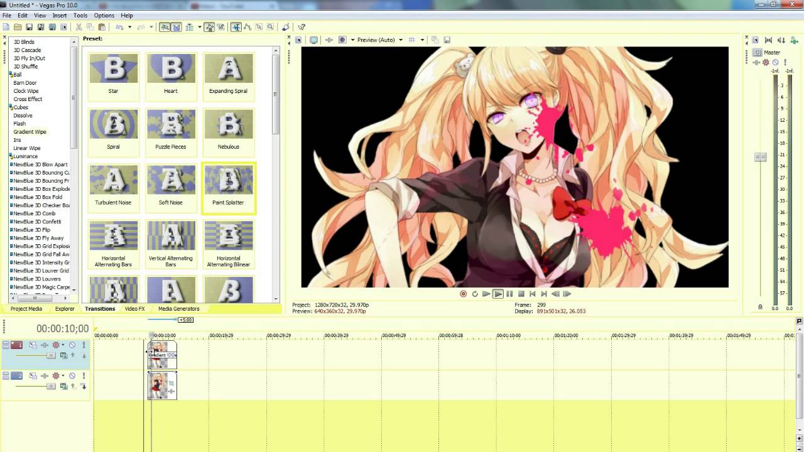Viewport: 804px width, 452px height.
Task: Open the redo history dropdown arrow
Action: [151, 27]
